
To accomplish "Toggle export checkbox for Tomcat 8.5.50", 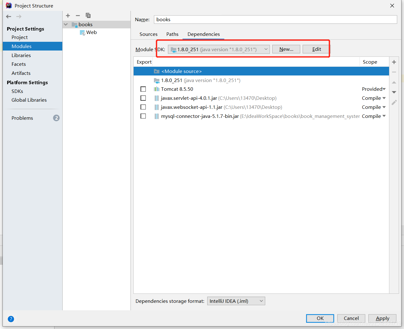I will (143, 89).
